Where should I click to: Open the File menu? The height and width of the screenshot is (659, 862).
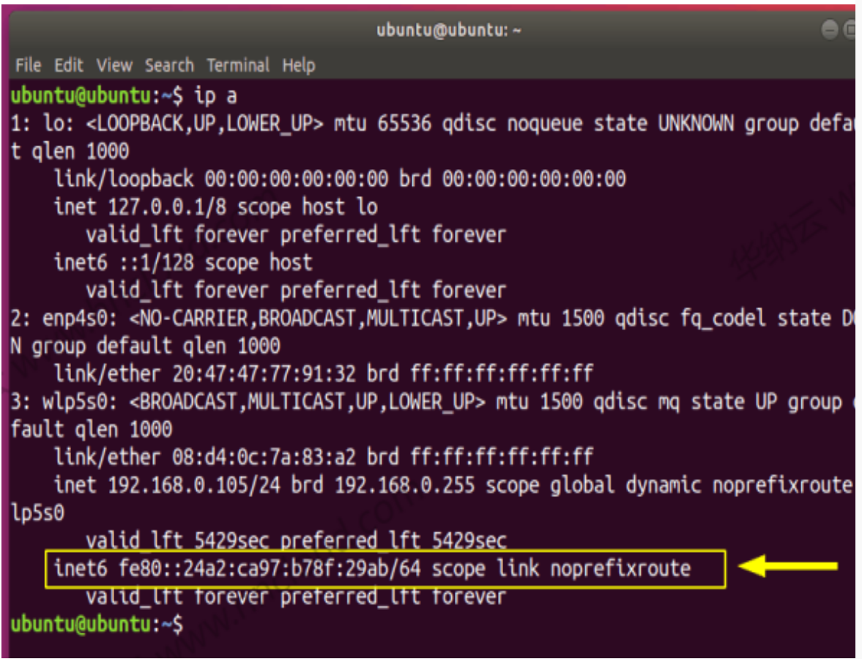28,65
